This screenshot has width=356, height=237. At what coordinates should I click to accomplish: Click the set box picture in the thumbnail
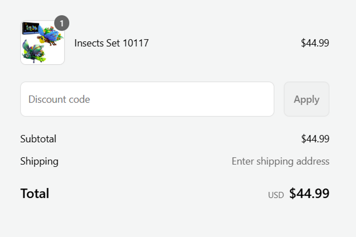30,28
